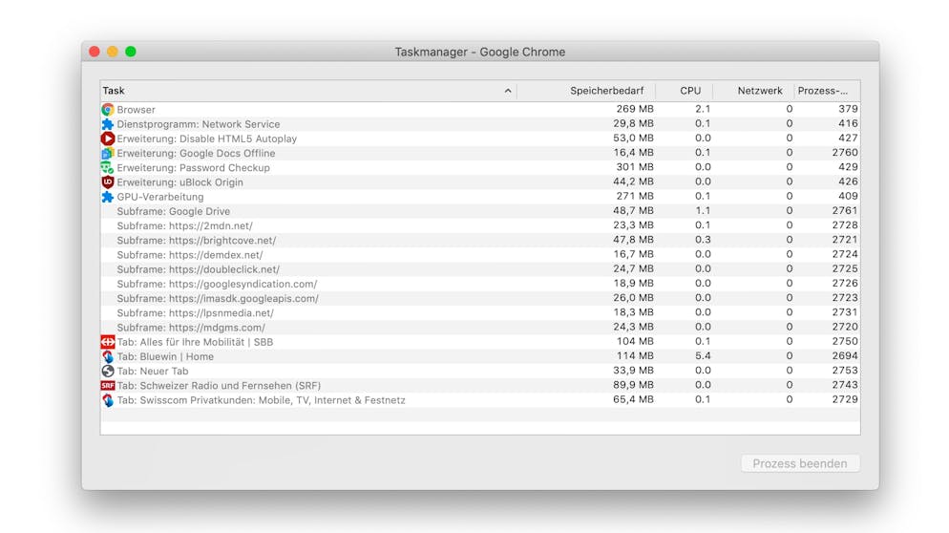Select Subframe: https://demdex.net/ row
The image size is (949, 533).
pos(480,255)
